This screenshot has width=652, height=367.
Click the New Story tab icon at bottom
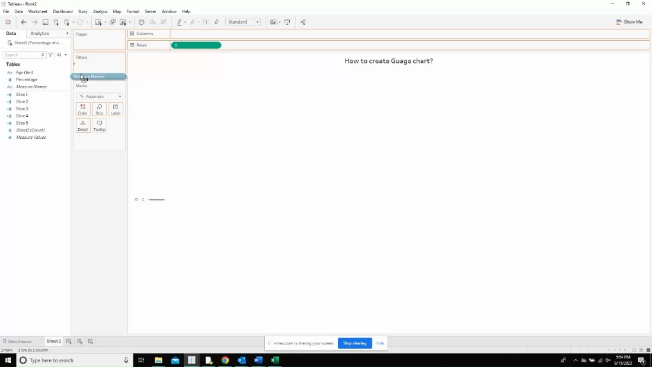[91, 342]
